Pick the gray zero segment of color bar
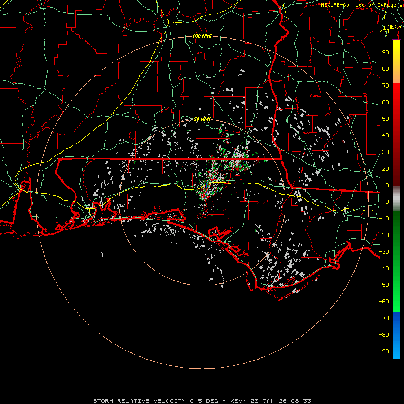The image size is (404, 404). coord(396,199)
